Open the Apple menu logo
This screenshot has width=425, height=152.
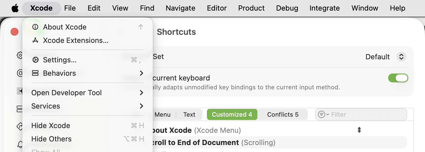pos(15,8)
